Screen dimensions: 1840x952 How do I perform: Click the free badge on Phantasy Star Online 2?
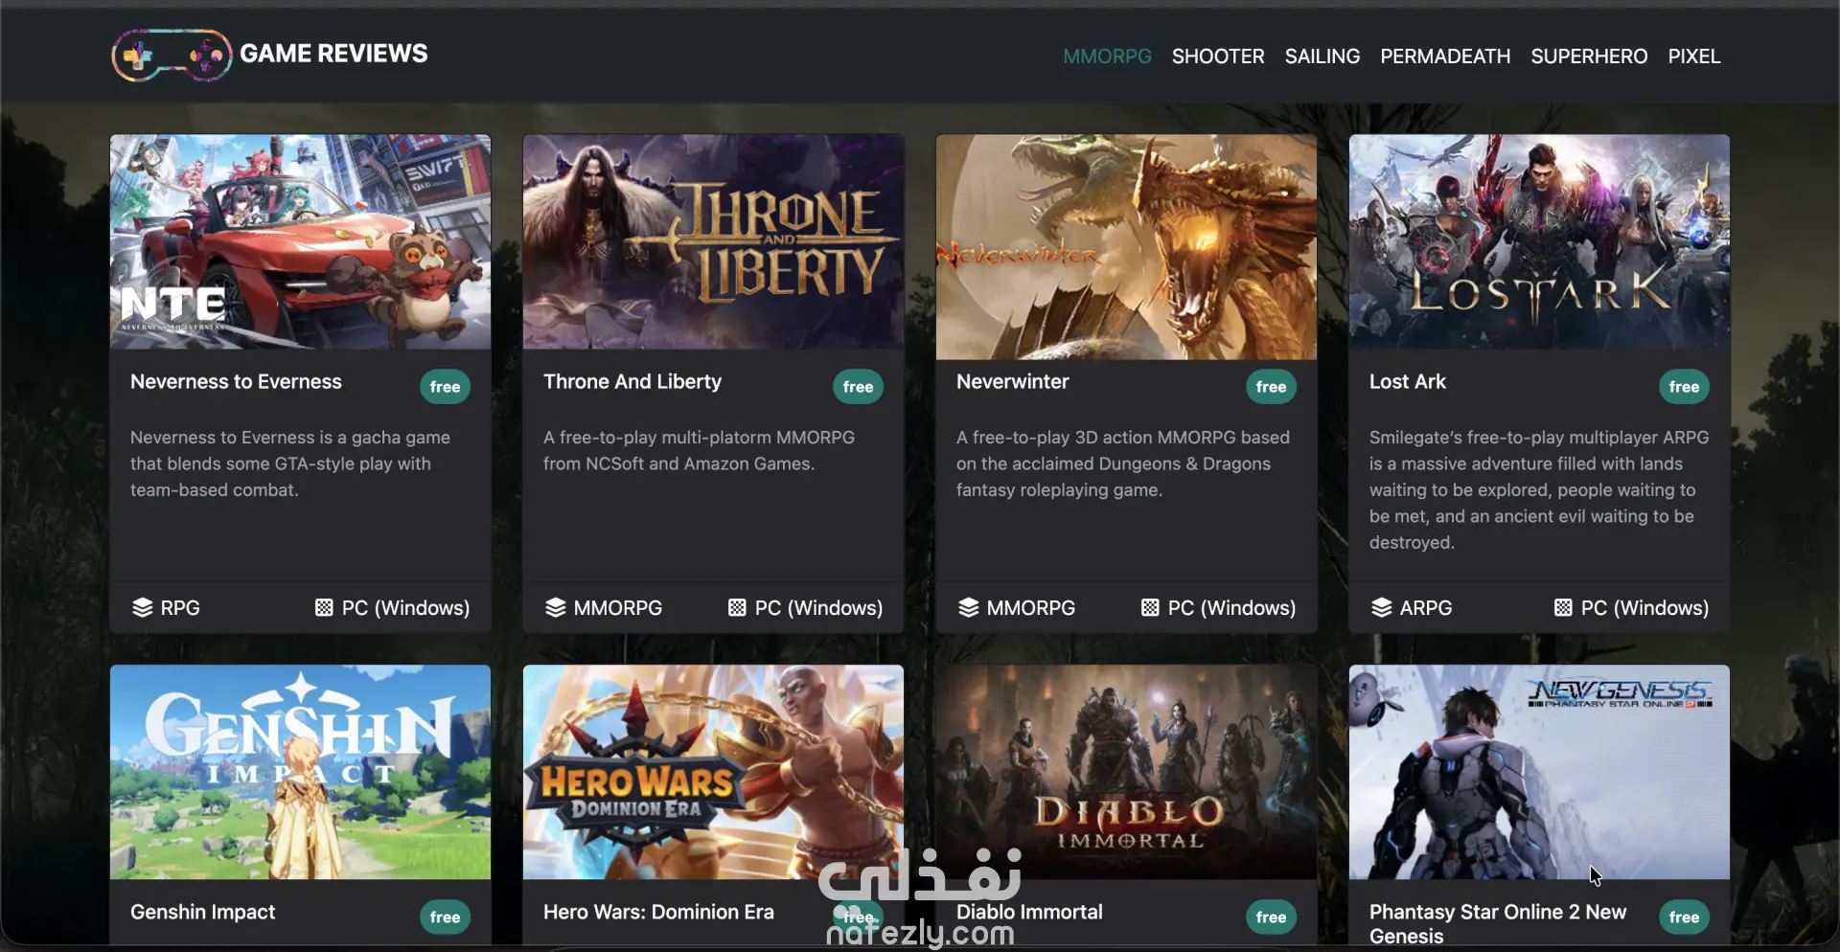tap(1684, 918)
